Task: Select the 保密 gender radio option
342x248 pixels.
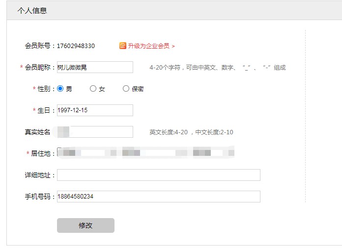Action: tap(126, 89)
